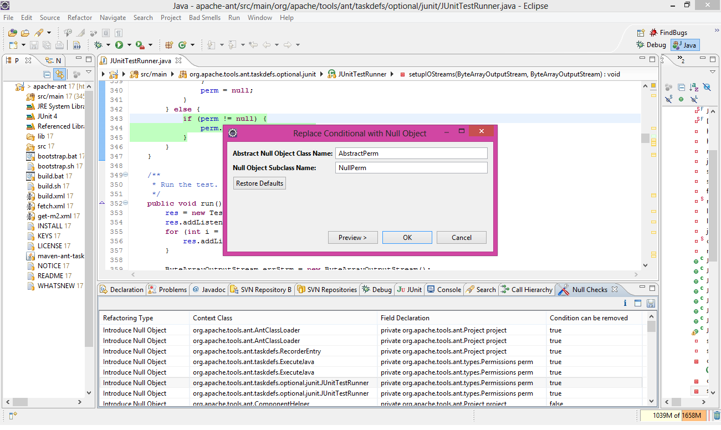Click the Open Perspective icon
The height and width of the screenshot is (430, 721).
click(x=641, y=33)
